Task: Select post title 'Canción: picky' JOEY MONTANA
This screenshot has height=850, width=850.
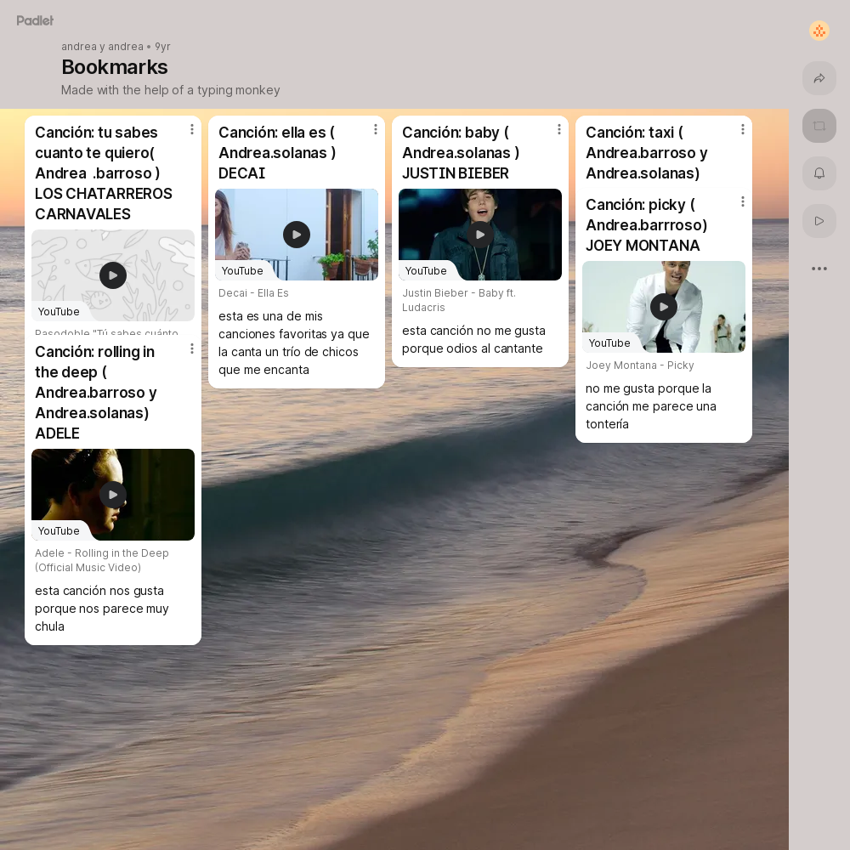Action: pos(647,225)
